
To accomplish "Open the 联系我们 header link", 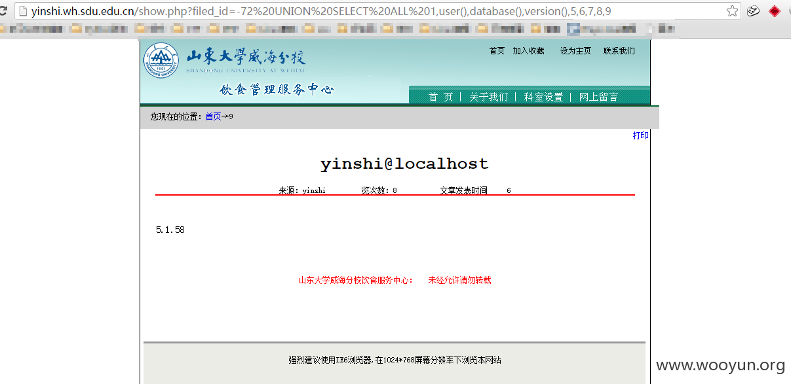I will coord(619,51).
